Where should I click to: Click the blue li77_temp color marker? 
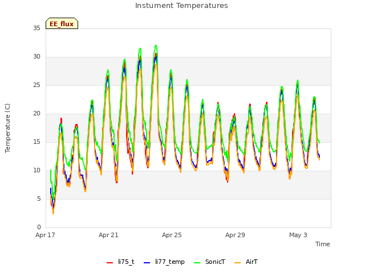pos(147,263)
